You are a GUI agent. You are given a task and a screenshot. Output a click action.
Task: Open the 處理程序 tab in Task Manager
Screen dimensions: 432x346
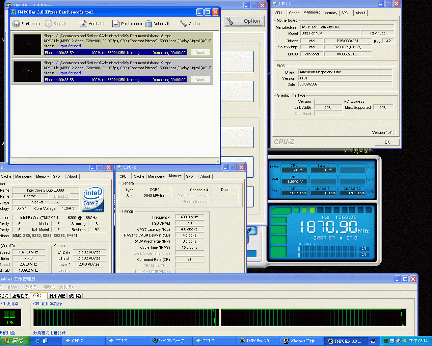pyautogui.click(x=20, y=296)
